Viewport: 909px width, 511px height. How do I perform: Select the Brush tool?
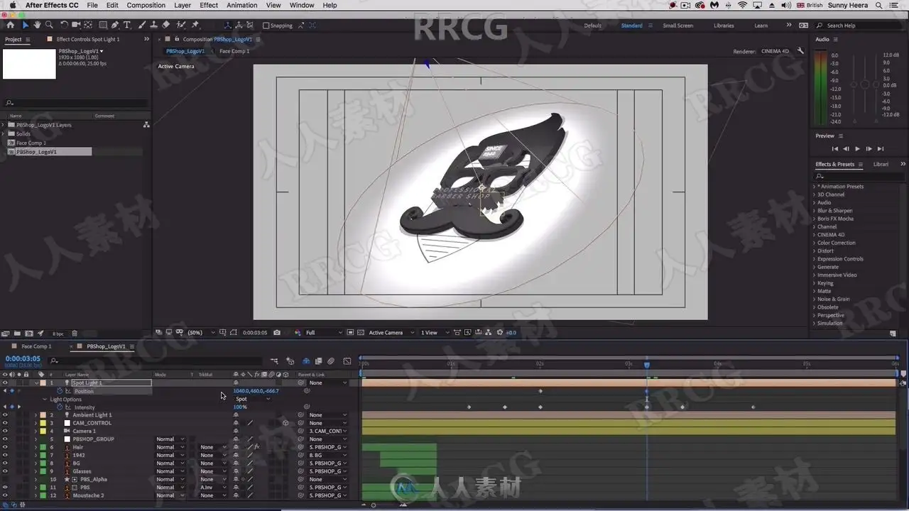[142, 26]
